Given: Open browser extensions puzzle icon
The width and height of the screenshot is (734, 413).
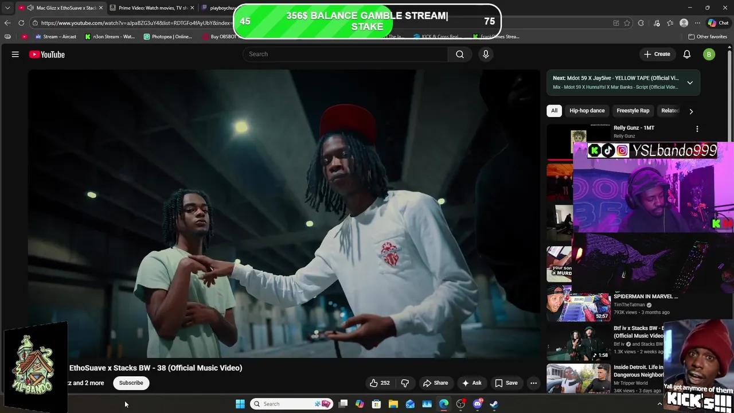Looking at the screenshot, I should tap(641, 23).
